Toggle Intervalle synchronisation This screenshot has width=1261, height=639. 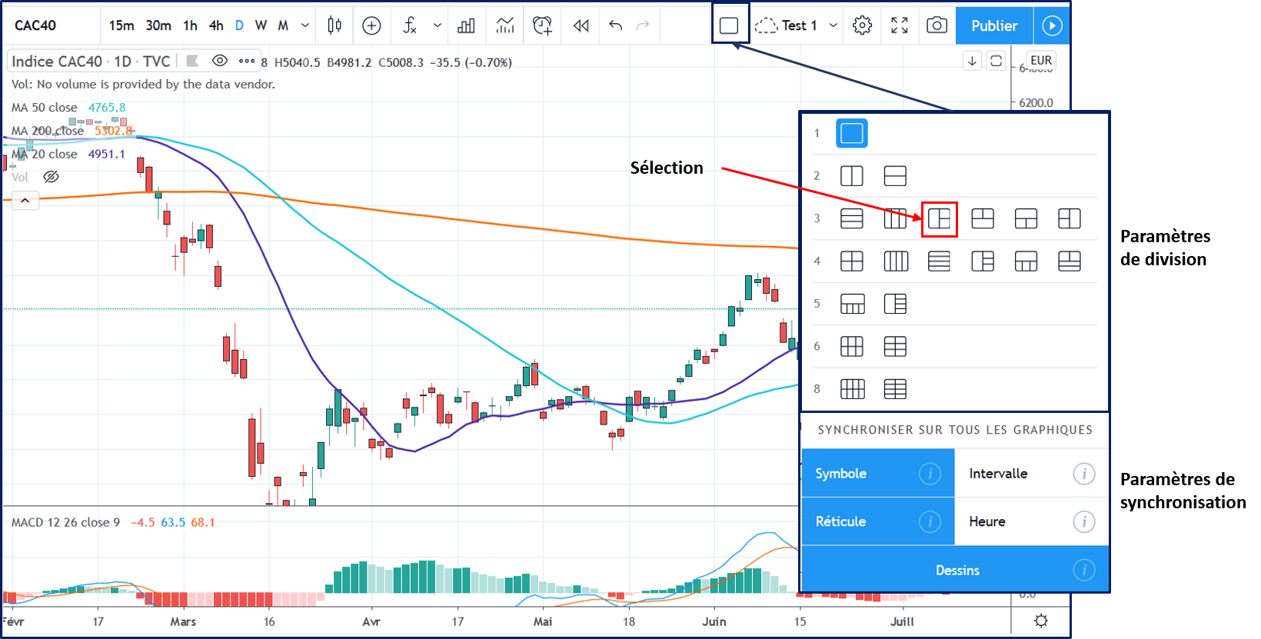[1031, 474]
